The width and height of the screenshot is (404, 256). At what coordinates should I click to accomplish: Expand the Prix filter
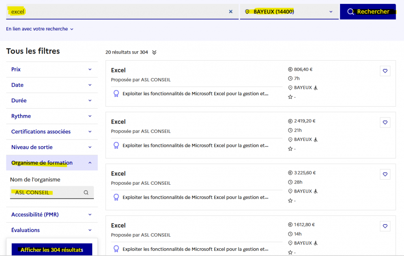pos(52,69)
